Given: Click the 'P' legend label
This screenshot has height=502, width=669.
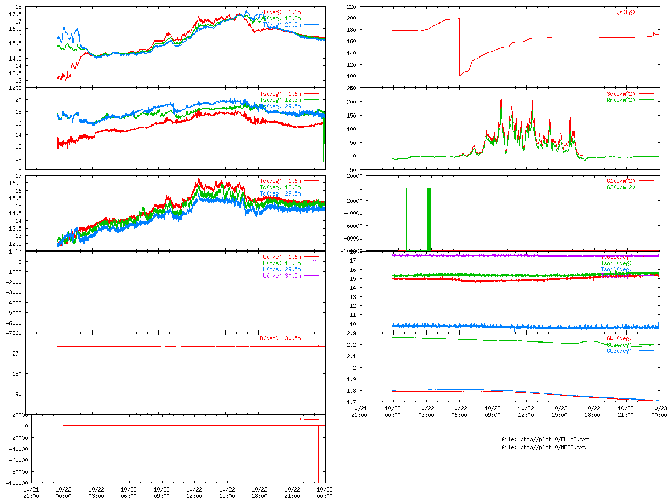Looking at the screenshot, I should pos(299,420).
